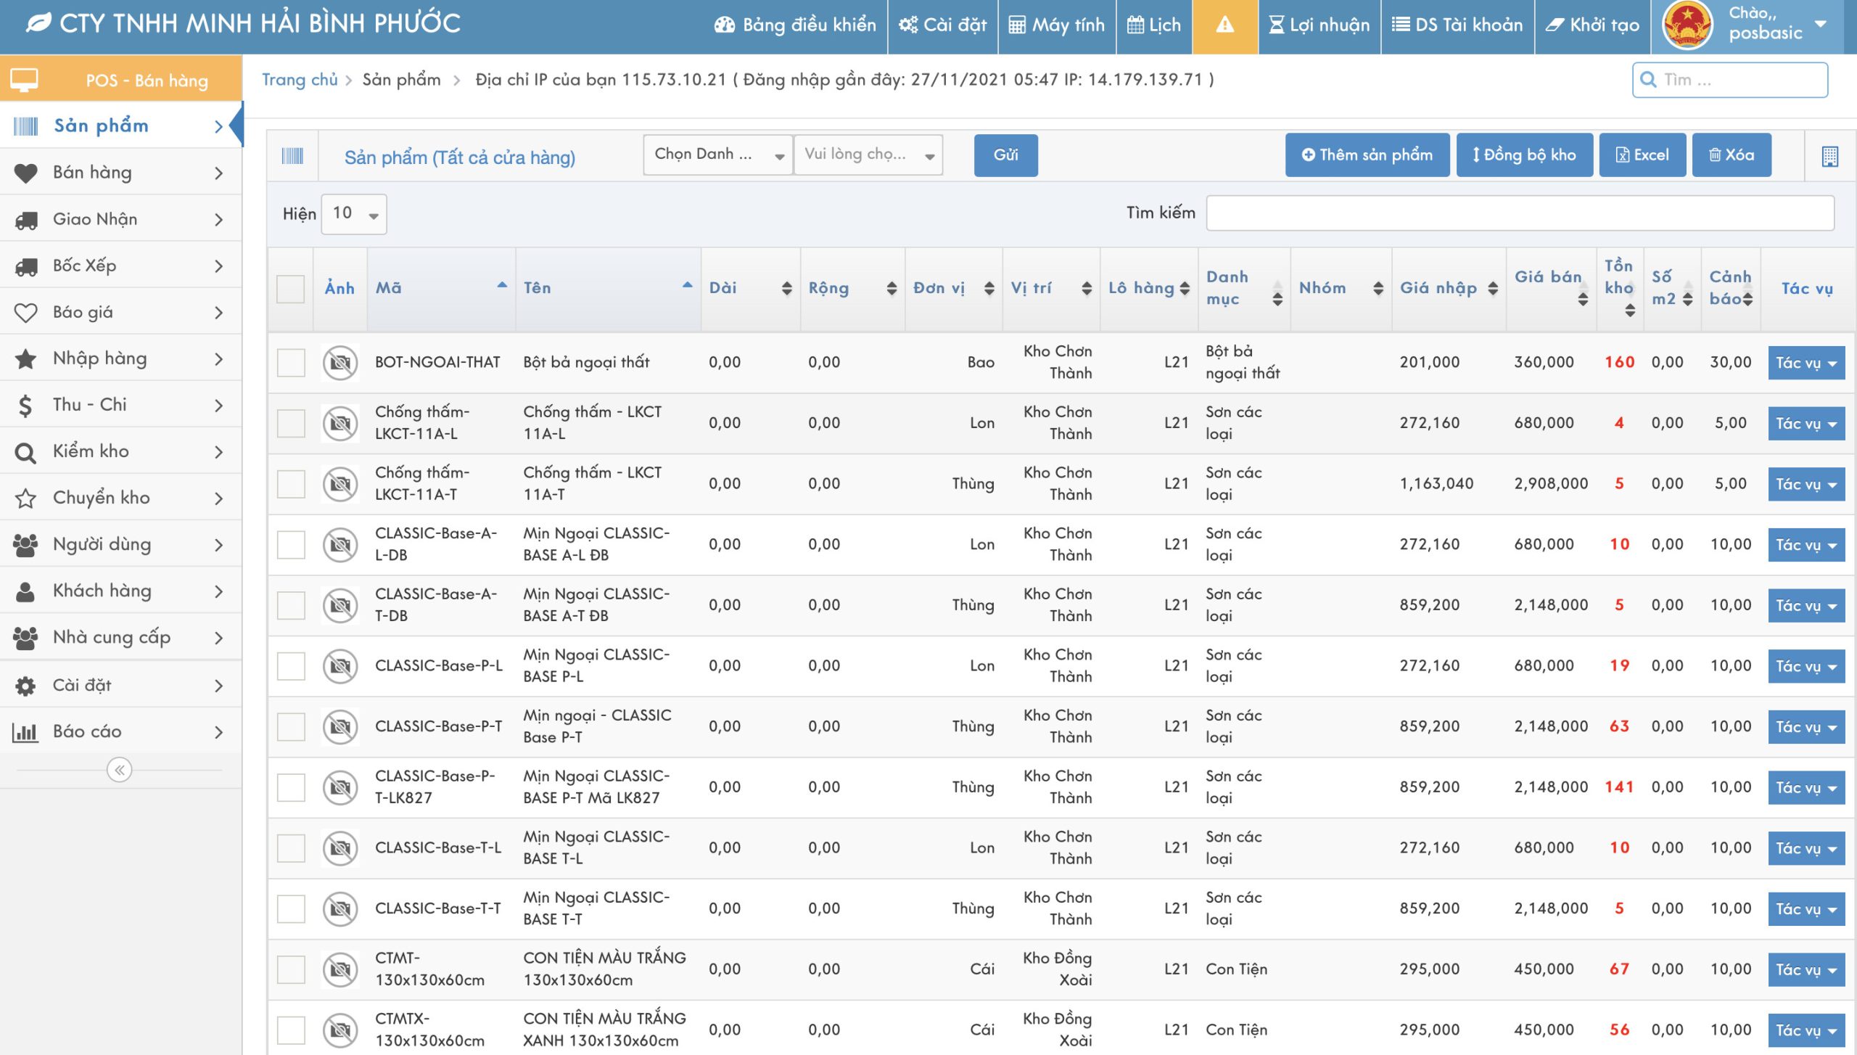
Task: Open the Hiện 10 rows dropdown
Action: click(354, 214)
